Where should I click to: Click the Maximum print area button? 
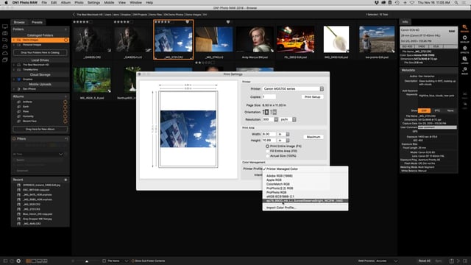pos(314,137)
